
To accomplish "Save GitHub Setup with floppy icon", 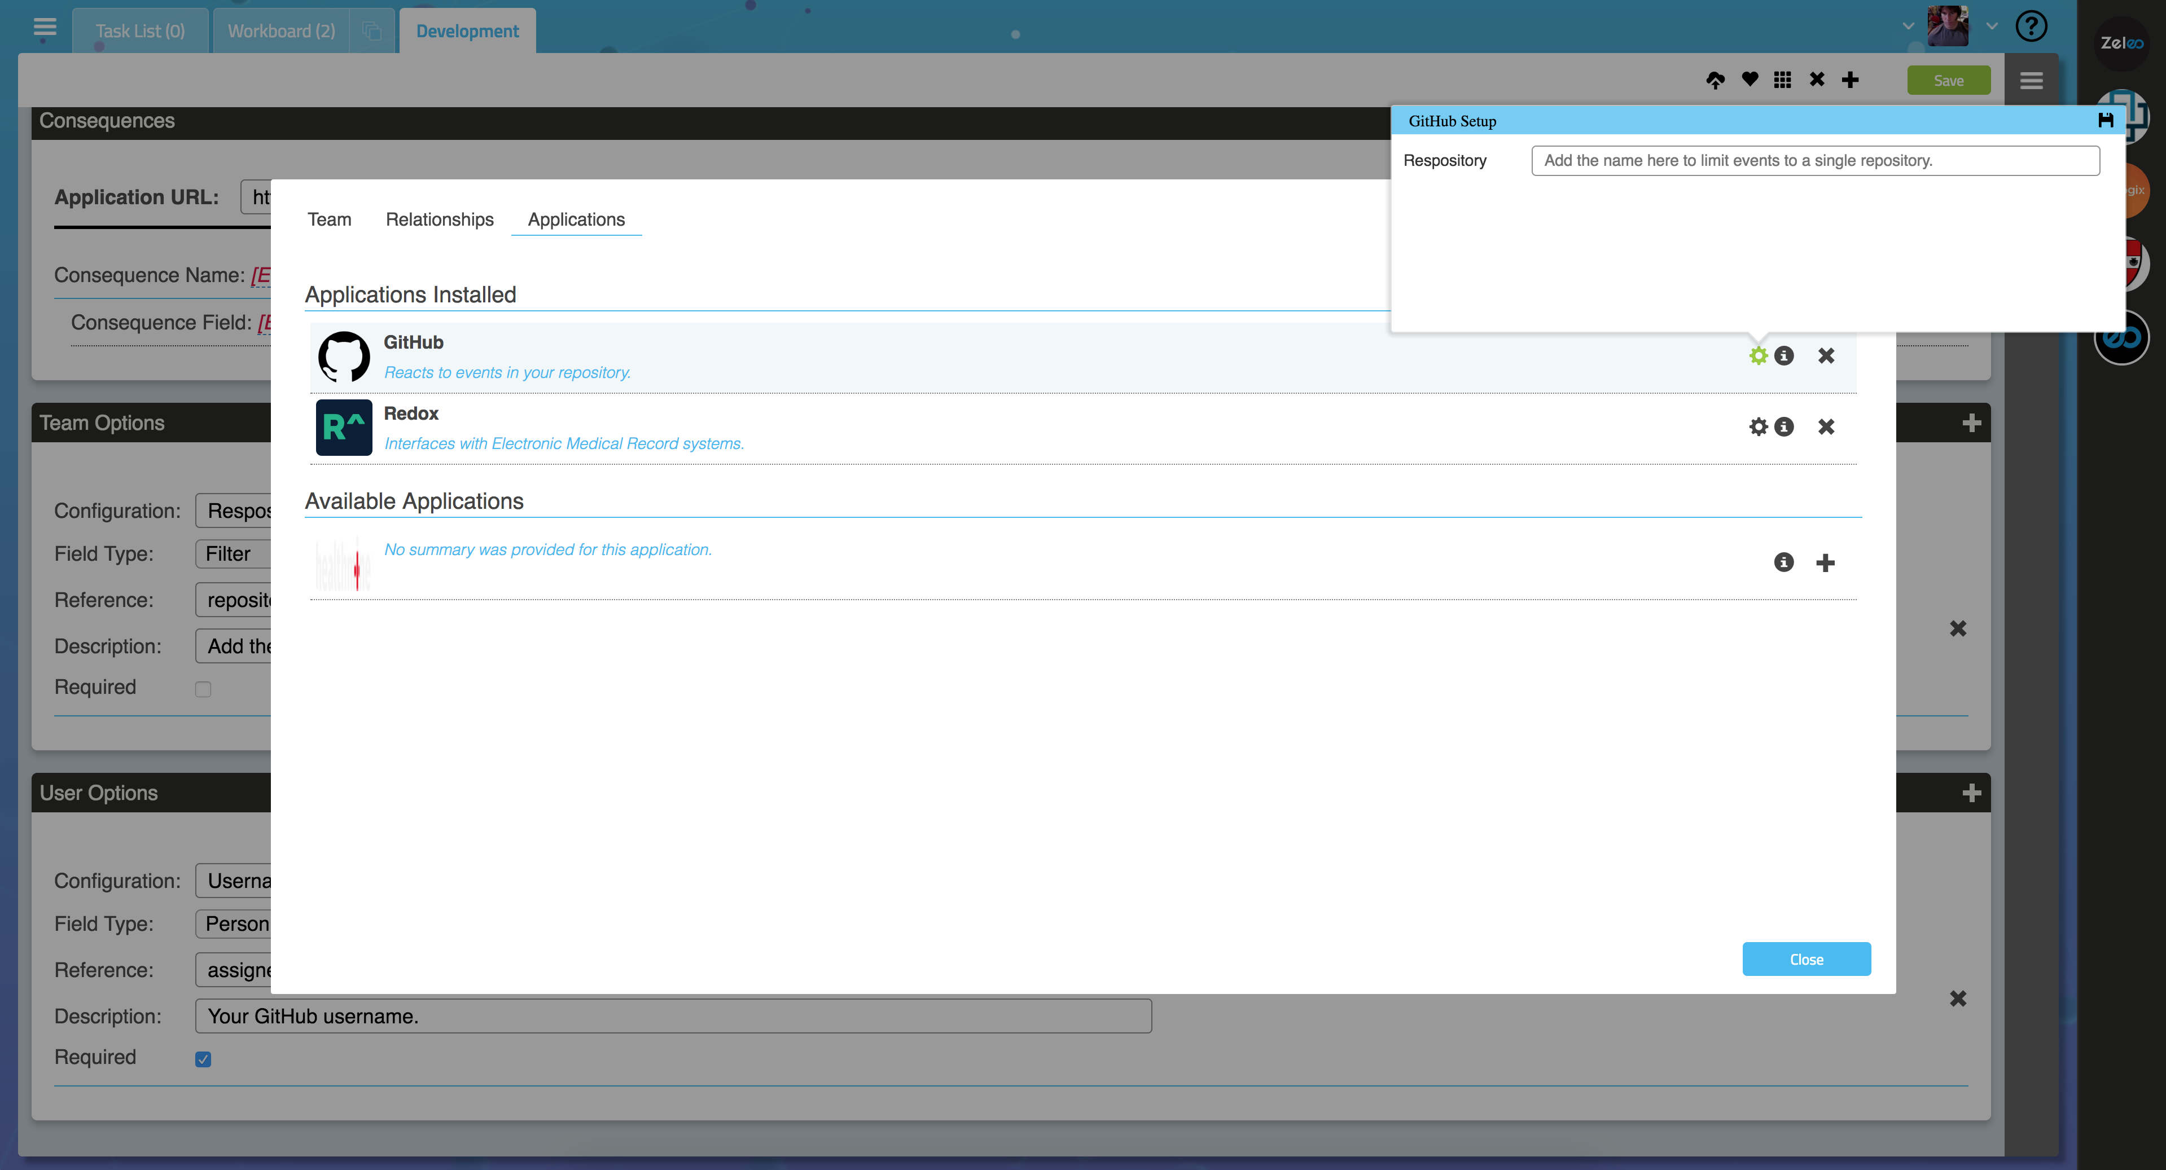I will (x=2106, y=120).
